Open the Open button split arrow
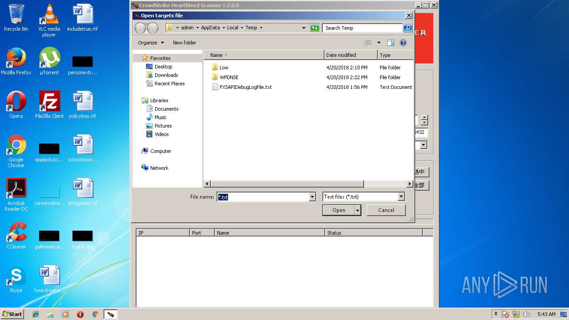The height and width of the screenshot is (320, 569). pos(357,210)
